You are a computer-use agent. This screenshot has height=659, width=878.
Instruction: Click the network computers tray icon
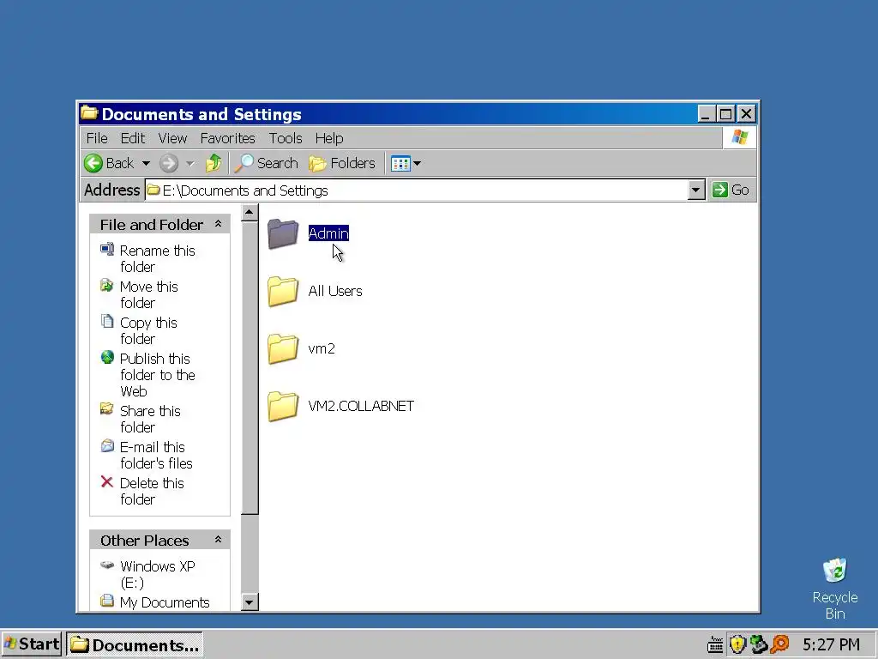[759, 645]
